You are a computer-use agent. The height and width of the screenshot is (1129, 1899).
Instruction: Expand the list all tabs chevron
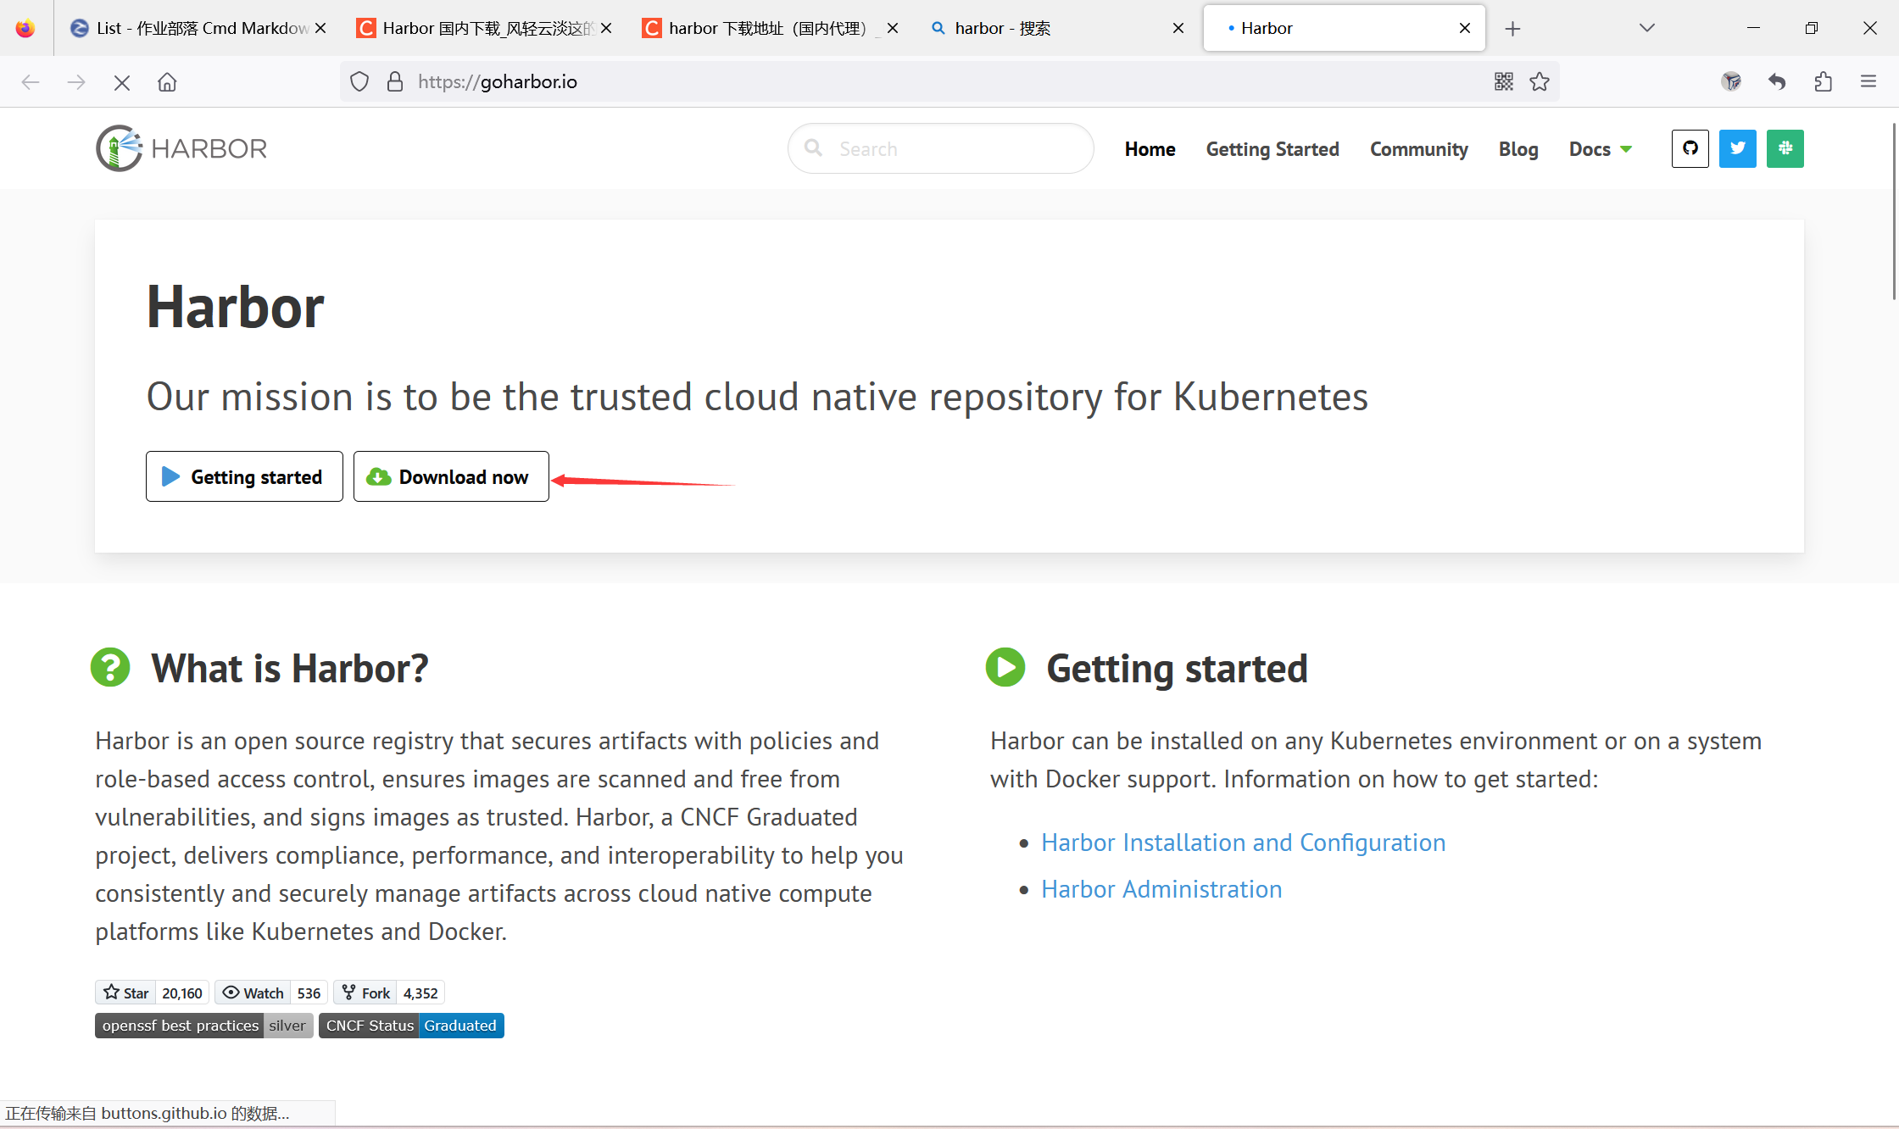(1647, 28)
